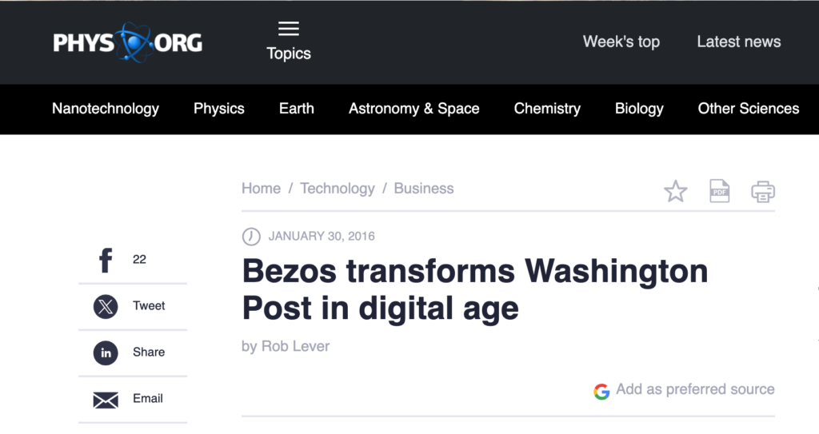Switch to the Earth category
This screenshot has width=819, height=434.
click(x=297, y=109)
